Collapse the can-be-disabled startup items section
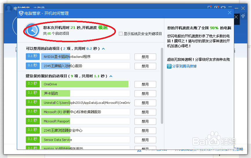The width and height of the screenshot is (251, 158). point(103,49)
